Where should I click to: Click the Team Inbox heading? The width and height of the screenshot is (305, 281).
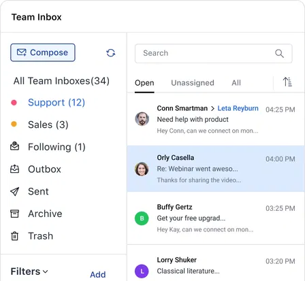(x=37, y=17)
